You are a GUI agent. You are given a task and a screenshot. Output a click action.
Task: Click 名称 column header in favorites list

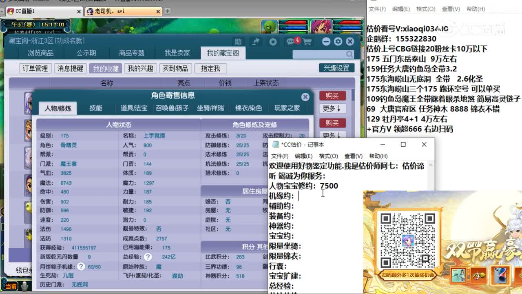pos(106,83)
